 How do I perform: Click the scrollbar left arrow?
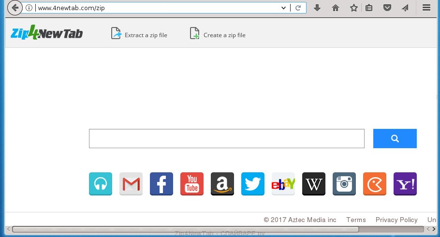pyautogui.click(x=8, y=229)
